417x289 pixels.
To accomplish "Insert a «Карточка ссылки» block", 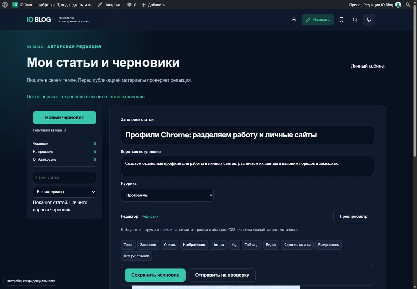I will [x=297, y=245].
